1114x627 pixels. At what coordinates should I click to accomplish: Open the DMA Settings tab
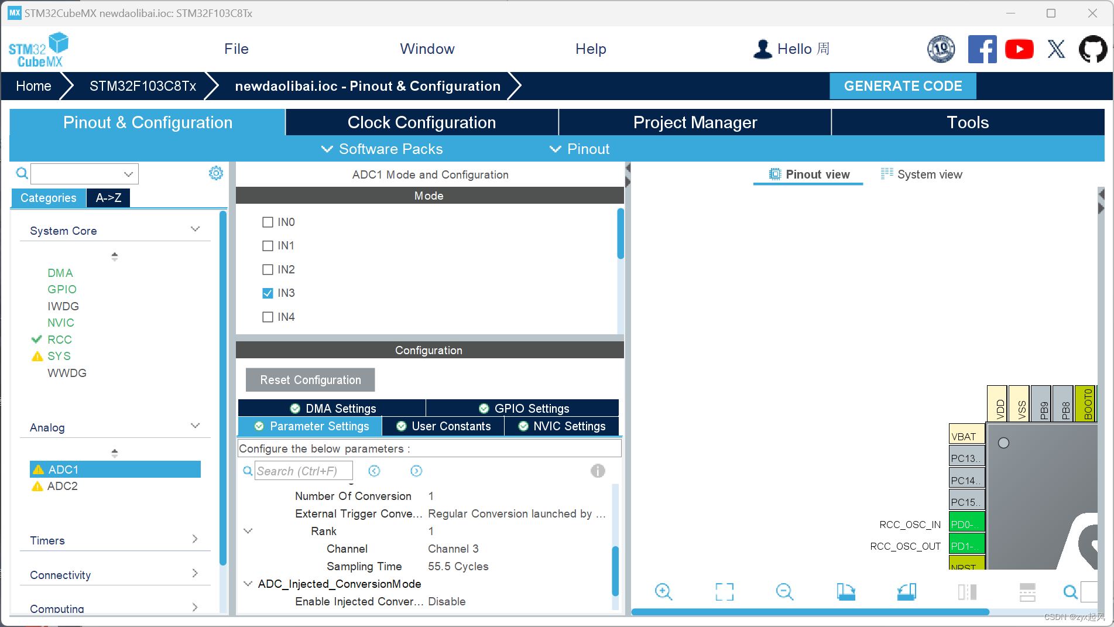click(332, 408)
